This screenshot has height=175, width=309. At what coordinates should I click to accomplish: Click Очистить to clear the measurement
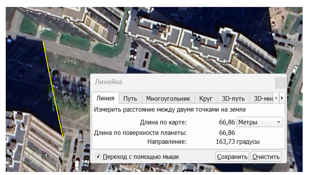click(x=266, y=157)
